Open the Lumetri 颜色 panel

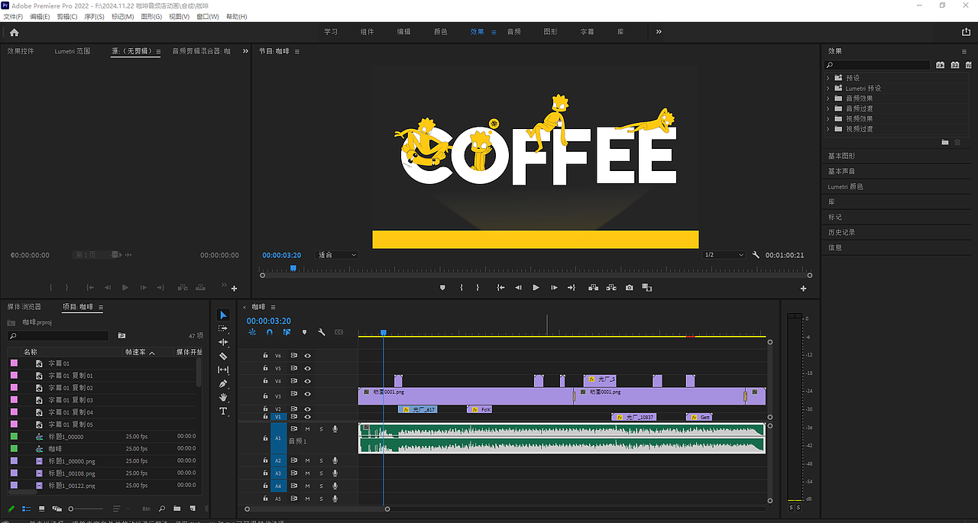tap(846, 186)
